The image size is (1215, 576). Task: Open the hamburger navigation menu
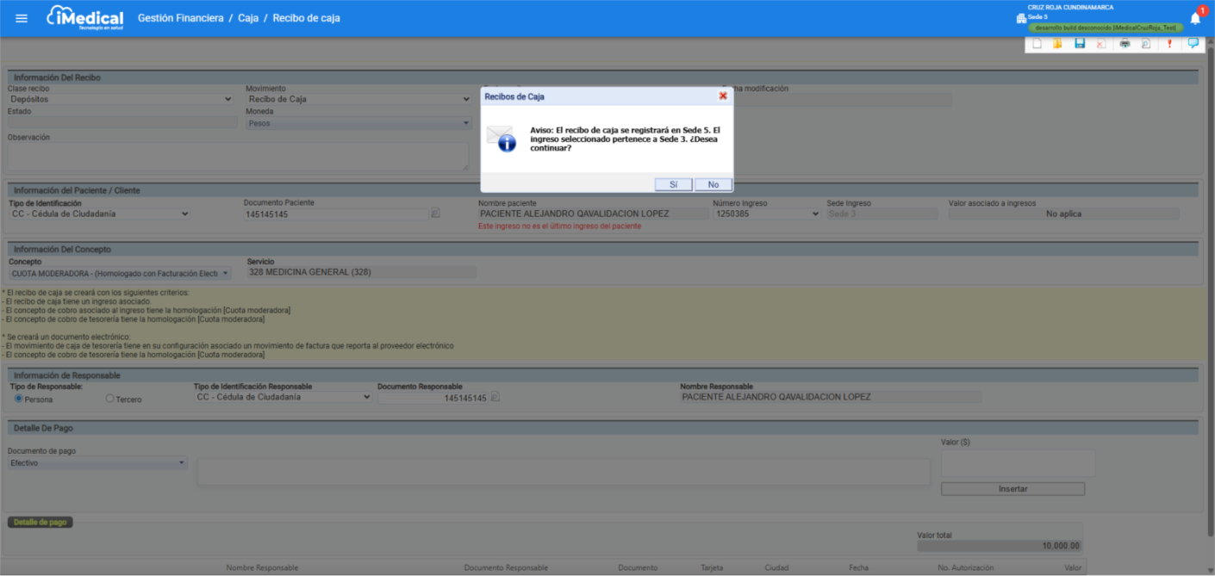coord(22,18)
